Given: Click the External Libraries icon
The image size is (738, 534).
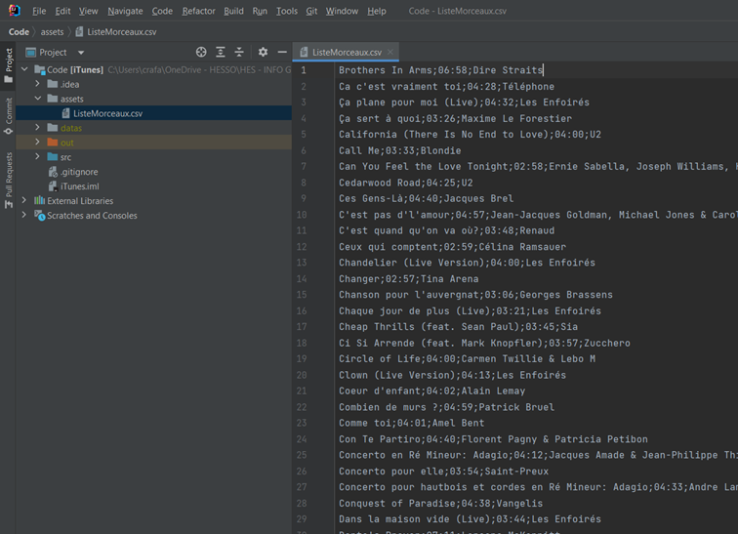Looking at the screenshot, I should pyautogui.click(x=39, y=201).
